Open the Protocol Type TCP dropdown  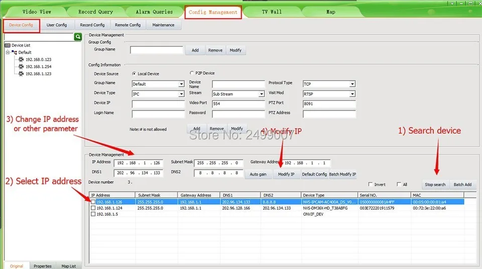point(352,84)
